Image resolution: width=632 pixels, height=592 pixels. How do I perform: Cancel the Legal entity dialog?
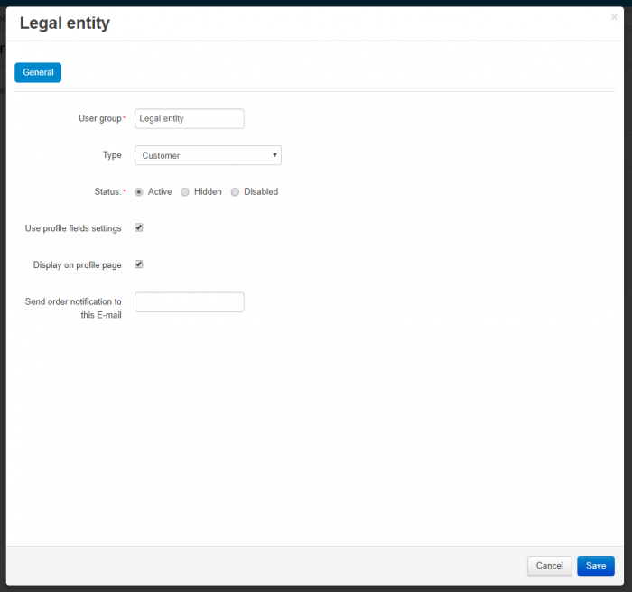tap(549, 566)
